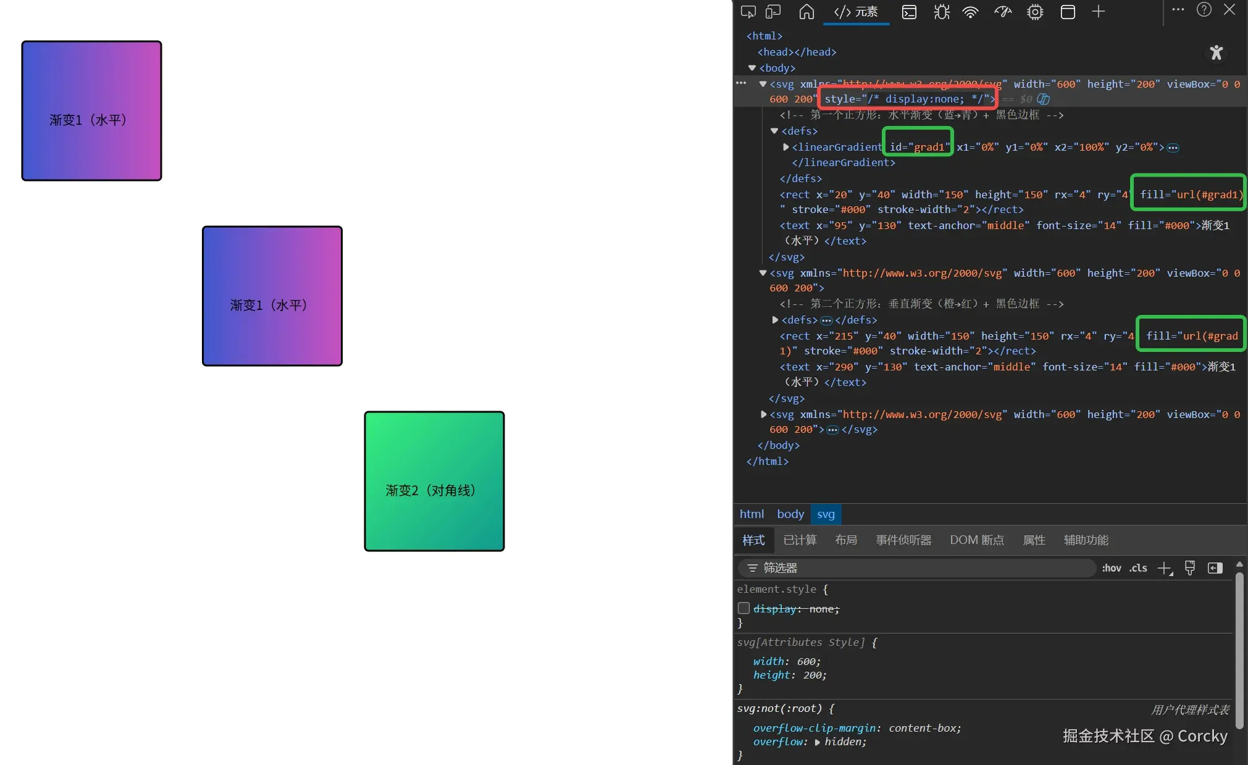The image size is (1248, 765).
Task: Toggle the .cls class editor
Action: [x=1138, y=568]
